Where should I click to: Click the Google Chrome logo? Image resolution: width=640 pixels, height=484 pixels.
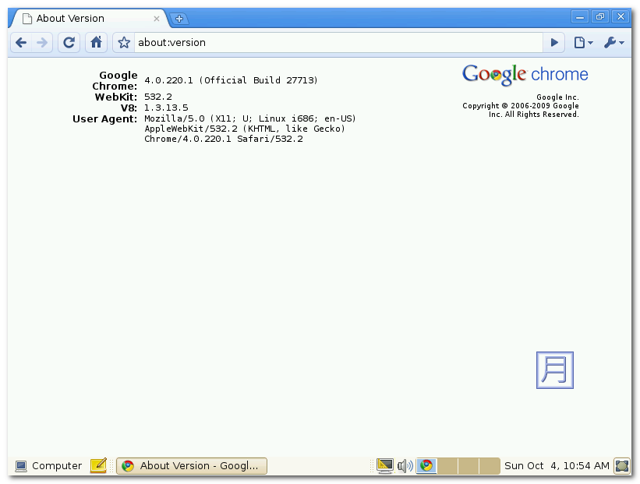(525, 75)
